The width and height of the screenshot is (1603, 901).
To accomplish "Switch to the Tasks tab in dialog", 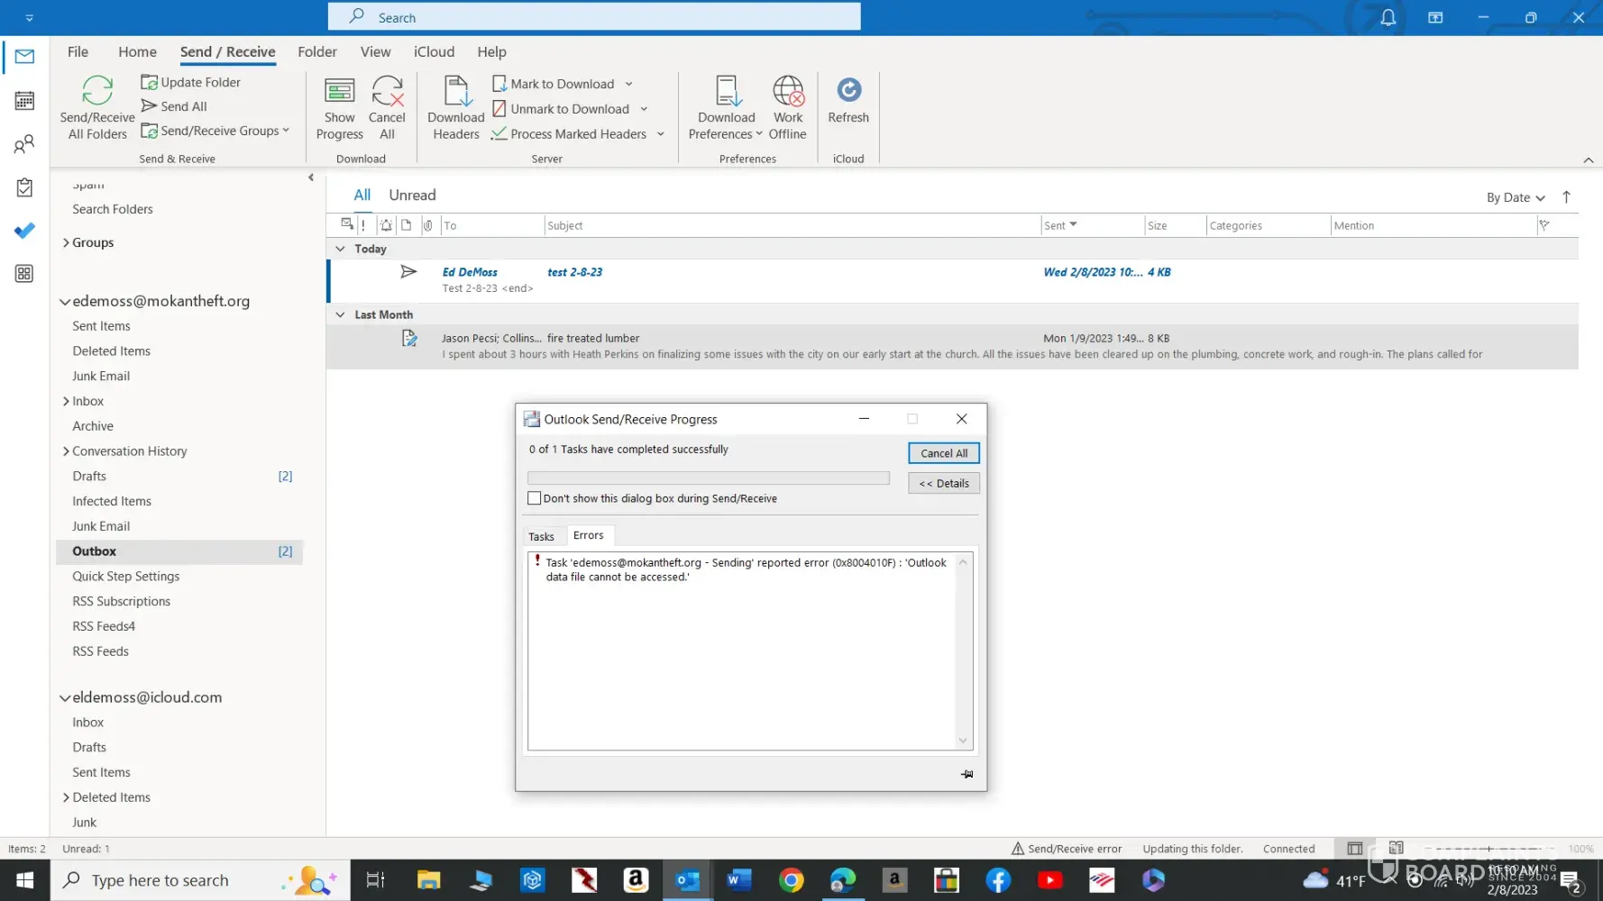I will point(541,536).
